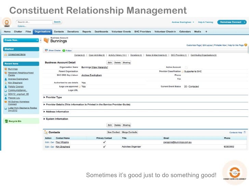Click the Contacts Help question mark icon
The height and width of the screenshot is (186, 249).
pyautogui.click(x=245, y=132)
